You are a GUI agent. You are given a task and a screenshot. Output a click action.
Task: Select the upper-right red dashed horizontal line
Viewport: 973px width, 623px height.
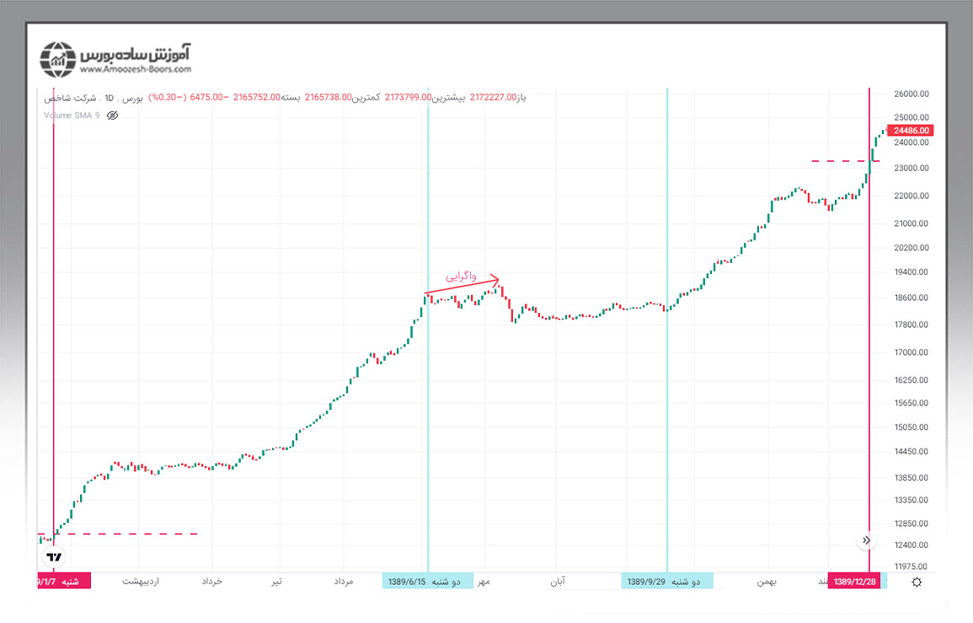(838, 161)
